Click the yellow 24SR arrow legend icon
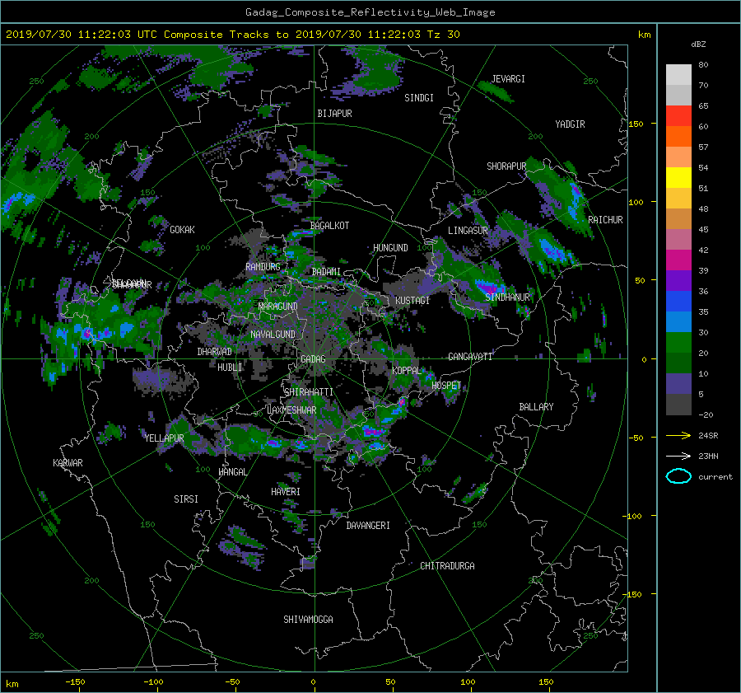Image resolution: width=741 pixels, height=693 pixels. [x=678, y=436]
